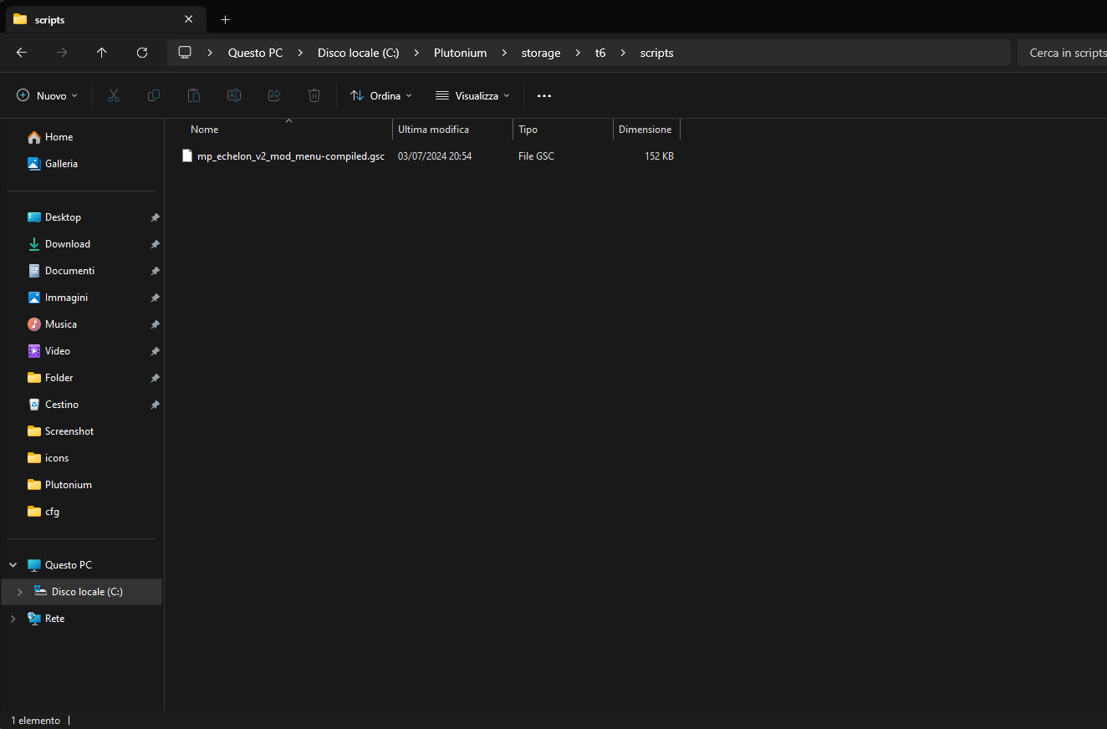This screenshot has width=1107, height=729.
Task: Unpin Desktop using its pin icon
Action: coord(155,217)
